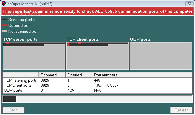Click the red Opened port legend swatch

click(x=5, y=25)
